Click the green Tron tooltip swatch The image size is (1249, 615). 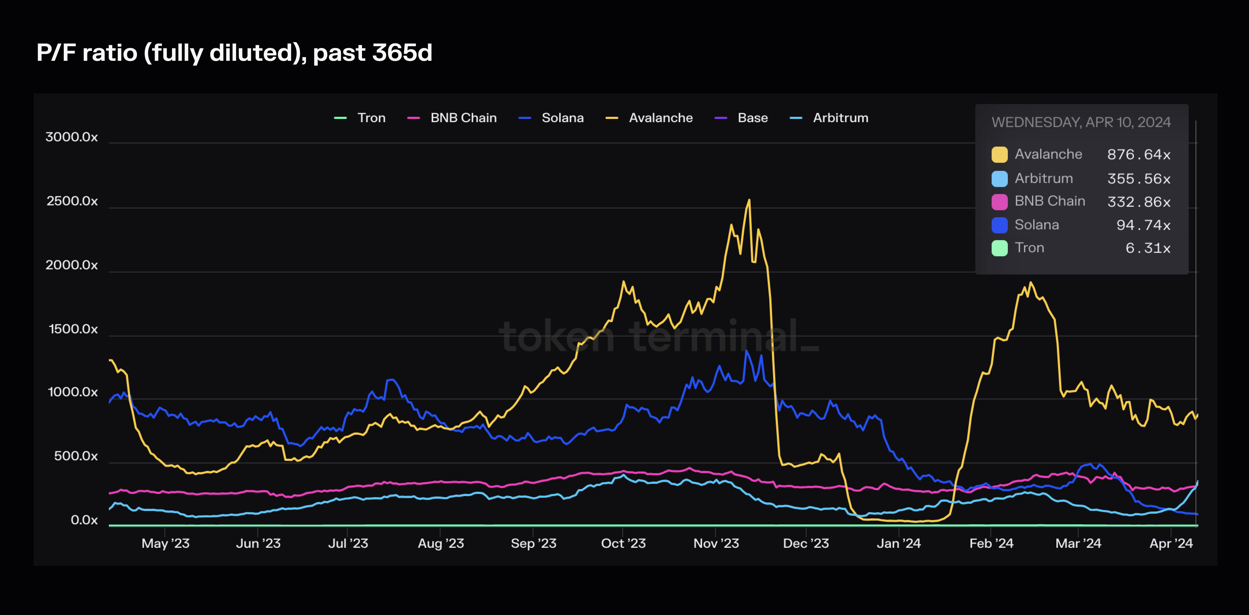click(999, 248)
